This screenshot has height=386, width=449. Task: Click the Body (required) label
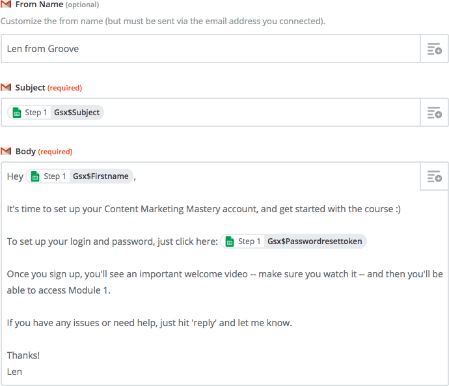click(44, 151)
